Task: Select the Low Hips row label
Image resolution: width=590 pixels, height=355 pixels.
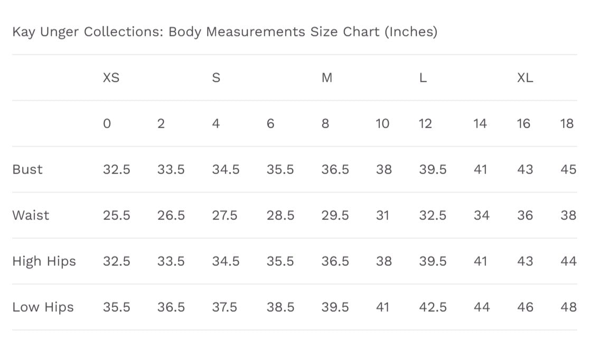Action: [43, 308]
